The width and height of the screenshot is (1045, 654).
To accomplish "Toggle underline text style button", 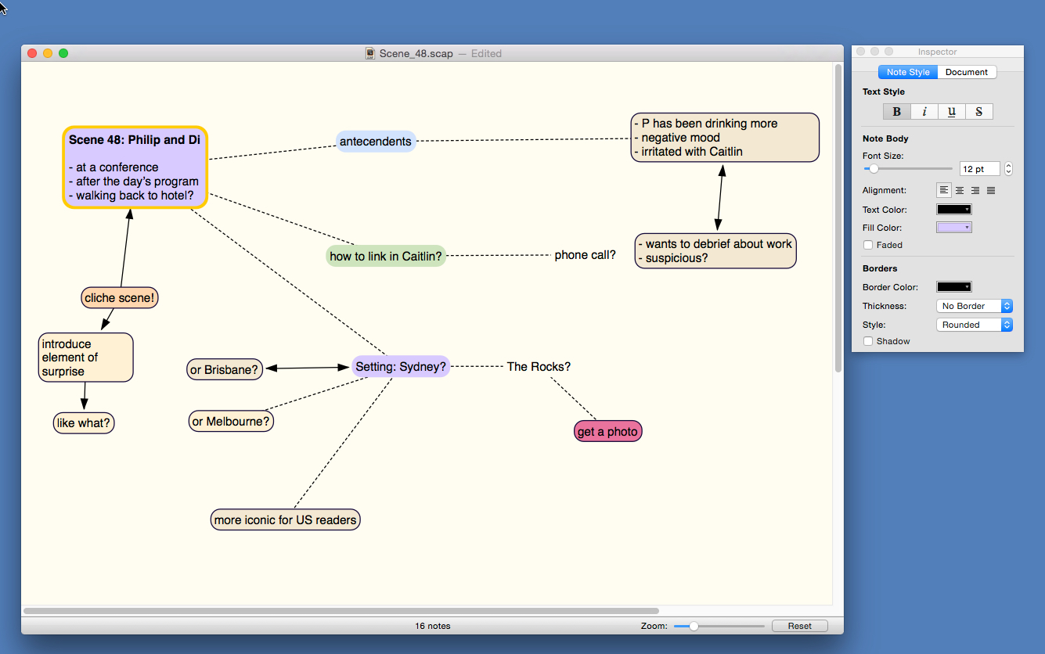I will click(x=952, y=112).
